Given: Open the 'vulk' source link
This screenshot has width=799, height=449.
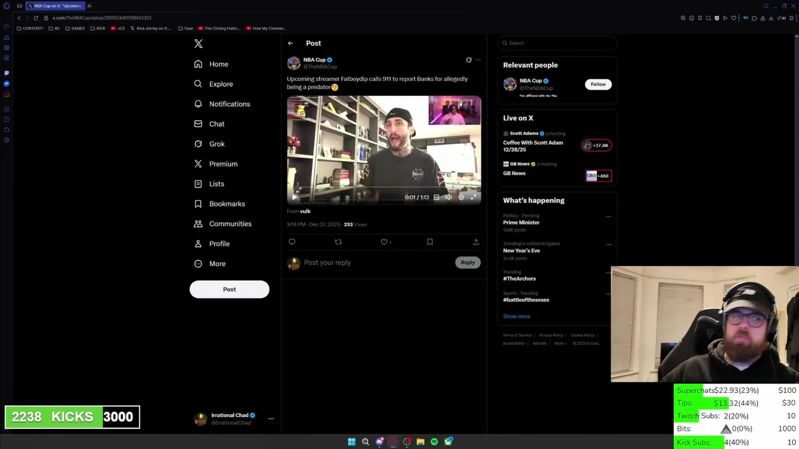Looking at the screenshot, I should point(305,211).
